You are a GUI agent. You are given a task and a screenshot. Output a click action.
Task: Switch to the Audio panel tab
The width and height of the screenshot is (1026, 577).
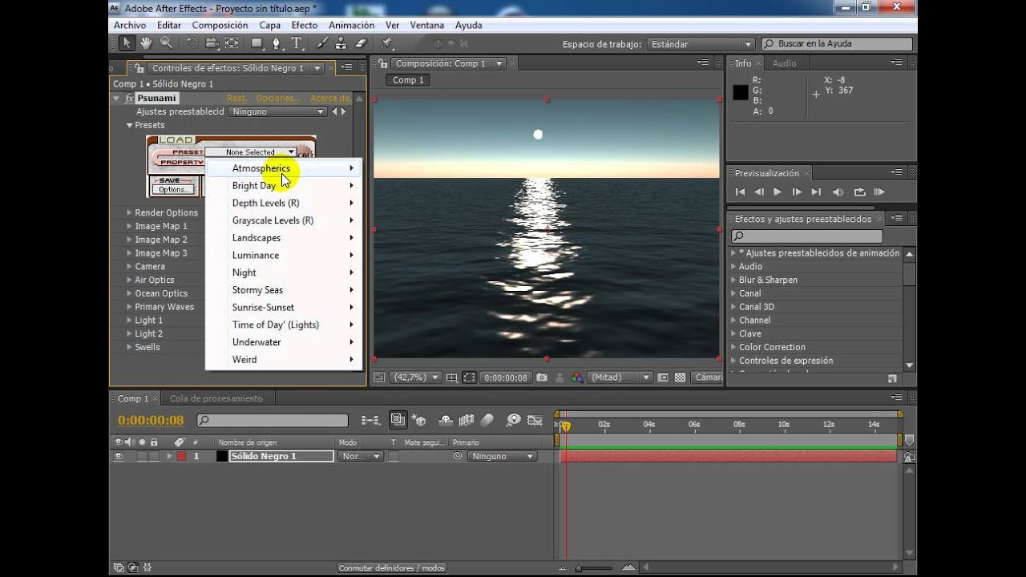pyautogui.click(x=785, y=63)
